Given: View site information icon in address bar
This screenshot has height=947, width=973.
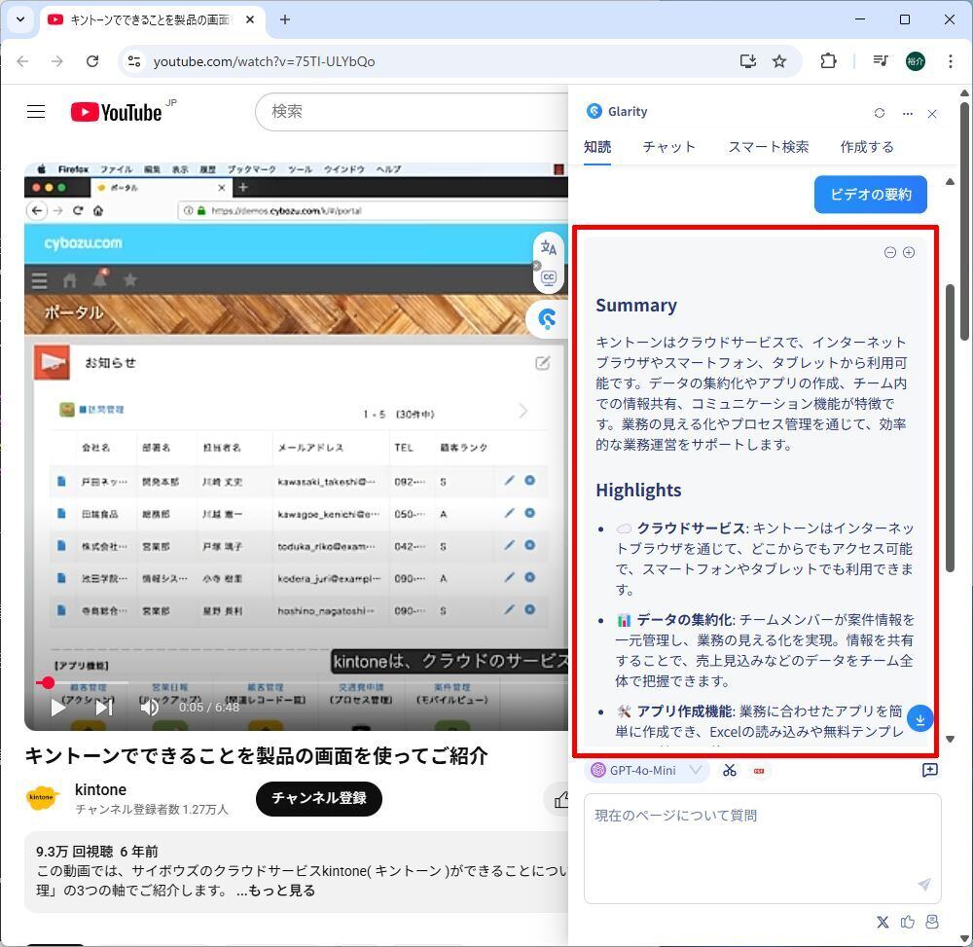Looking at the screenshot, I should [134, 60].
